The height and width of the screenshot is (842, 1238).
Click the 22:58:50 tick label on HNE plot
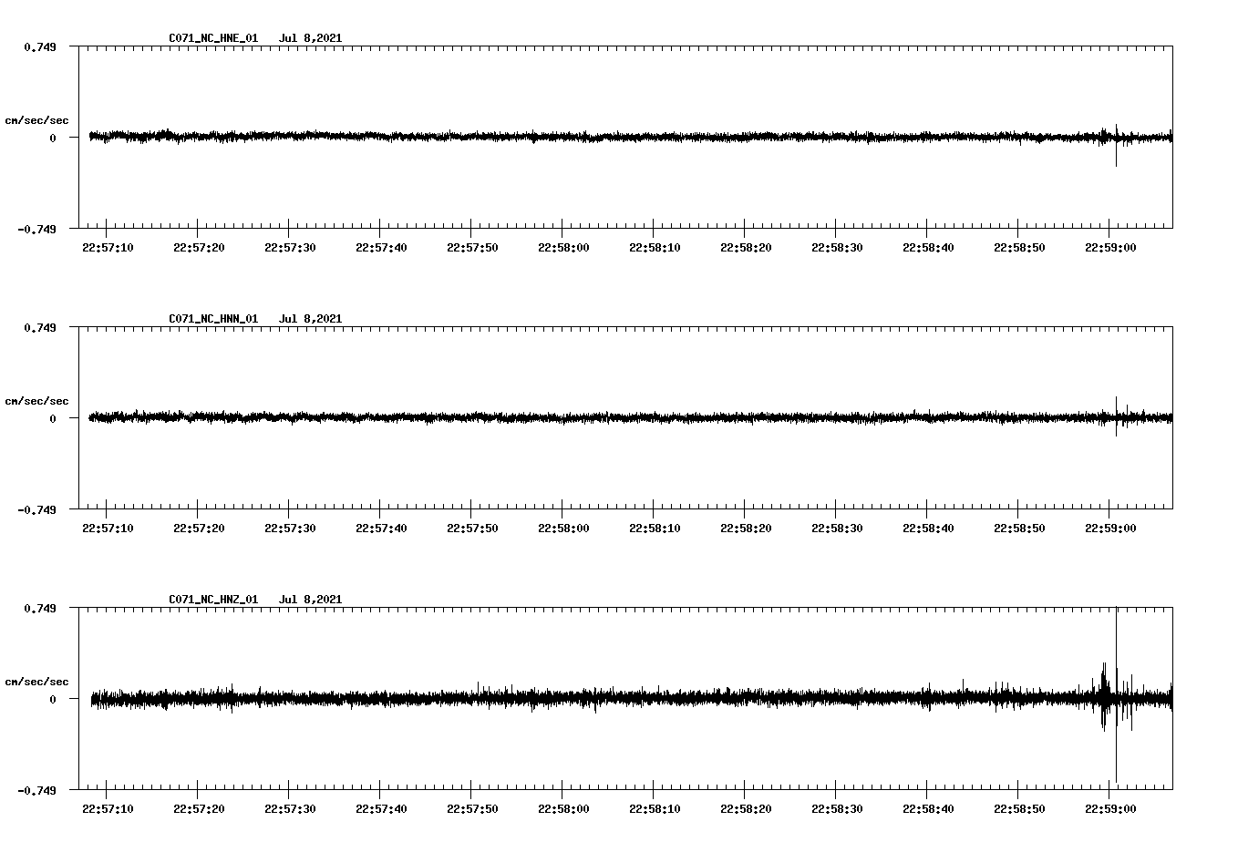[x=1019, y=247]
